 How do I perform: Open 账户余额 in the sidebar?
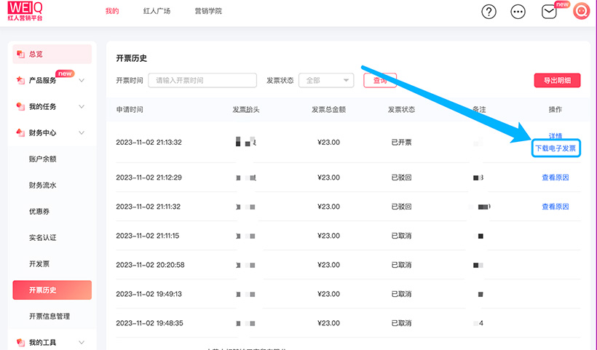[43, 159]
